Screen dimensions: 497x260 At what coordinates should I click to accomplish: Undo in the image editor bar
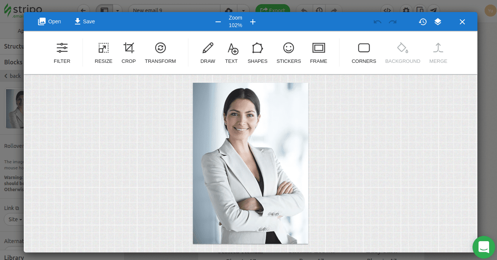tap(378, 22)
